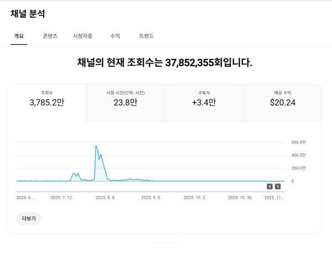Go to the 시청자층 tab
The width and height of the screenshot is (332, 255).
coord(82,36)
